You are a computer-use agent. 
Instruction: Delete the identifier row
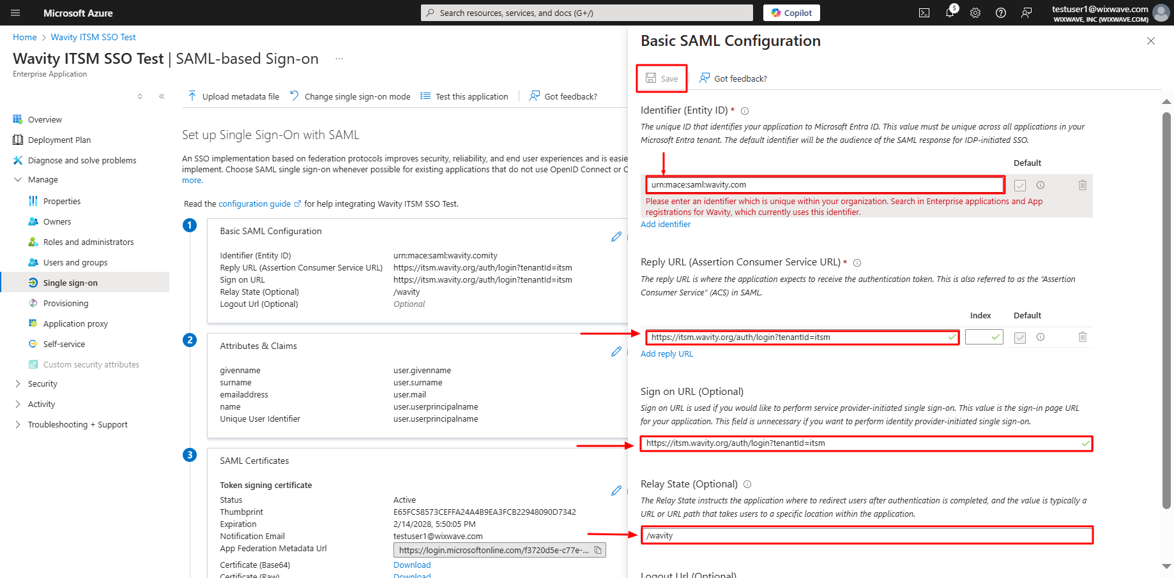click(1083, 185)
